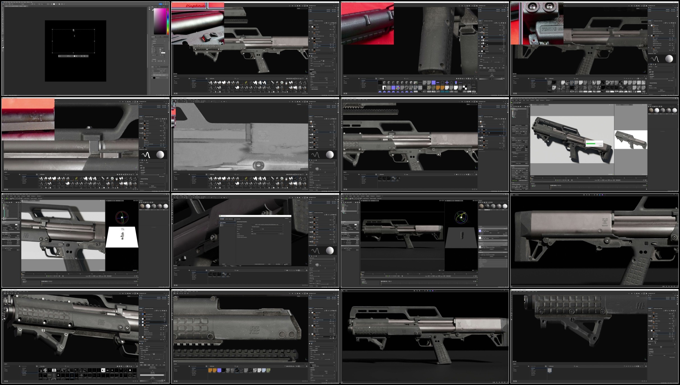
Task: Open the png file type dropdown
Action: [x=256, y=229]
